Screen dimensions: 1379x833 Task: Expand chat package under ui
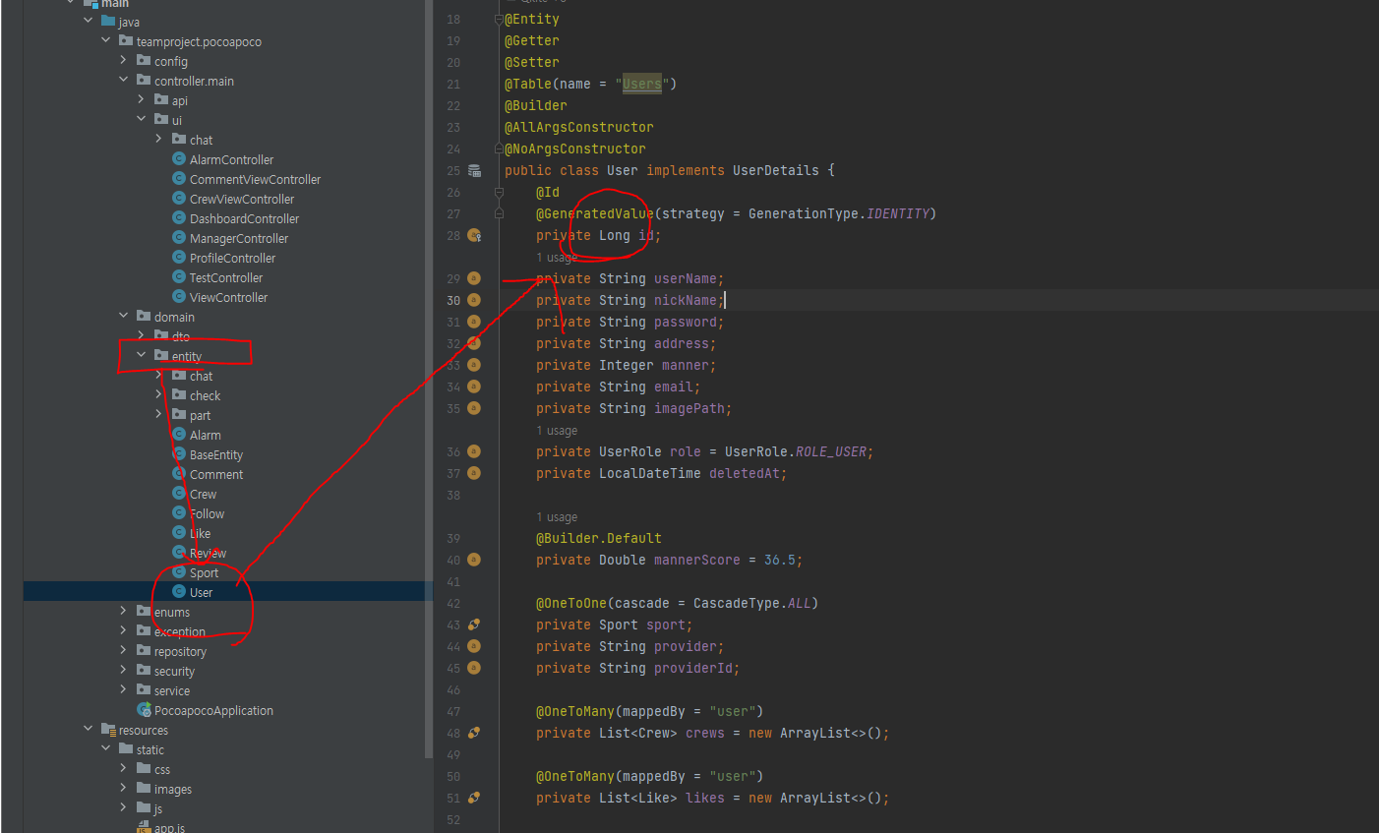(x=159, y=139)
